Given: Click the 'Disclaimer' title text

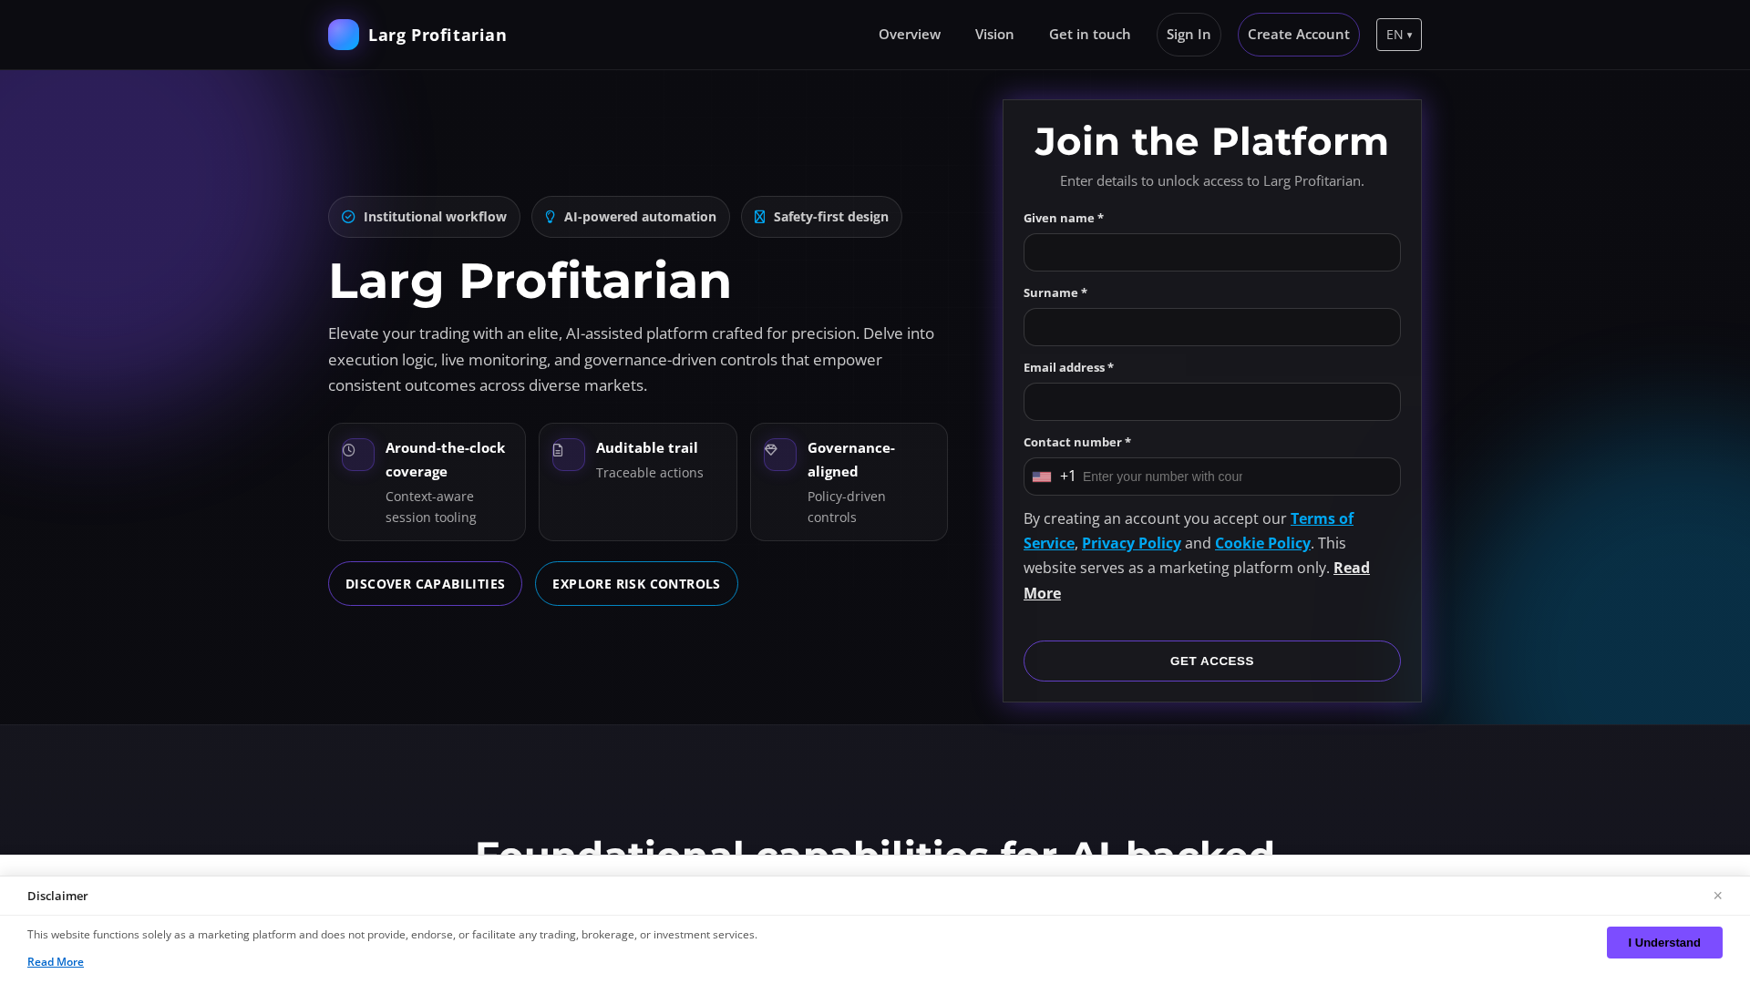Looking at the screenshot, I should 57,896.
